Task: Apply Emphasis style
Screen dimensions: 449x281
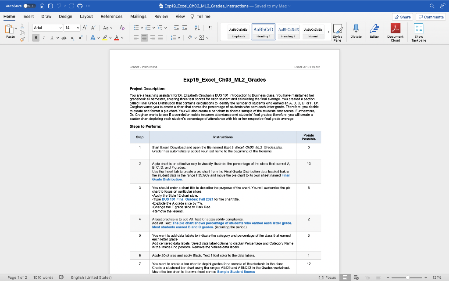Action: pyautogui.click(x=238, y=32)
